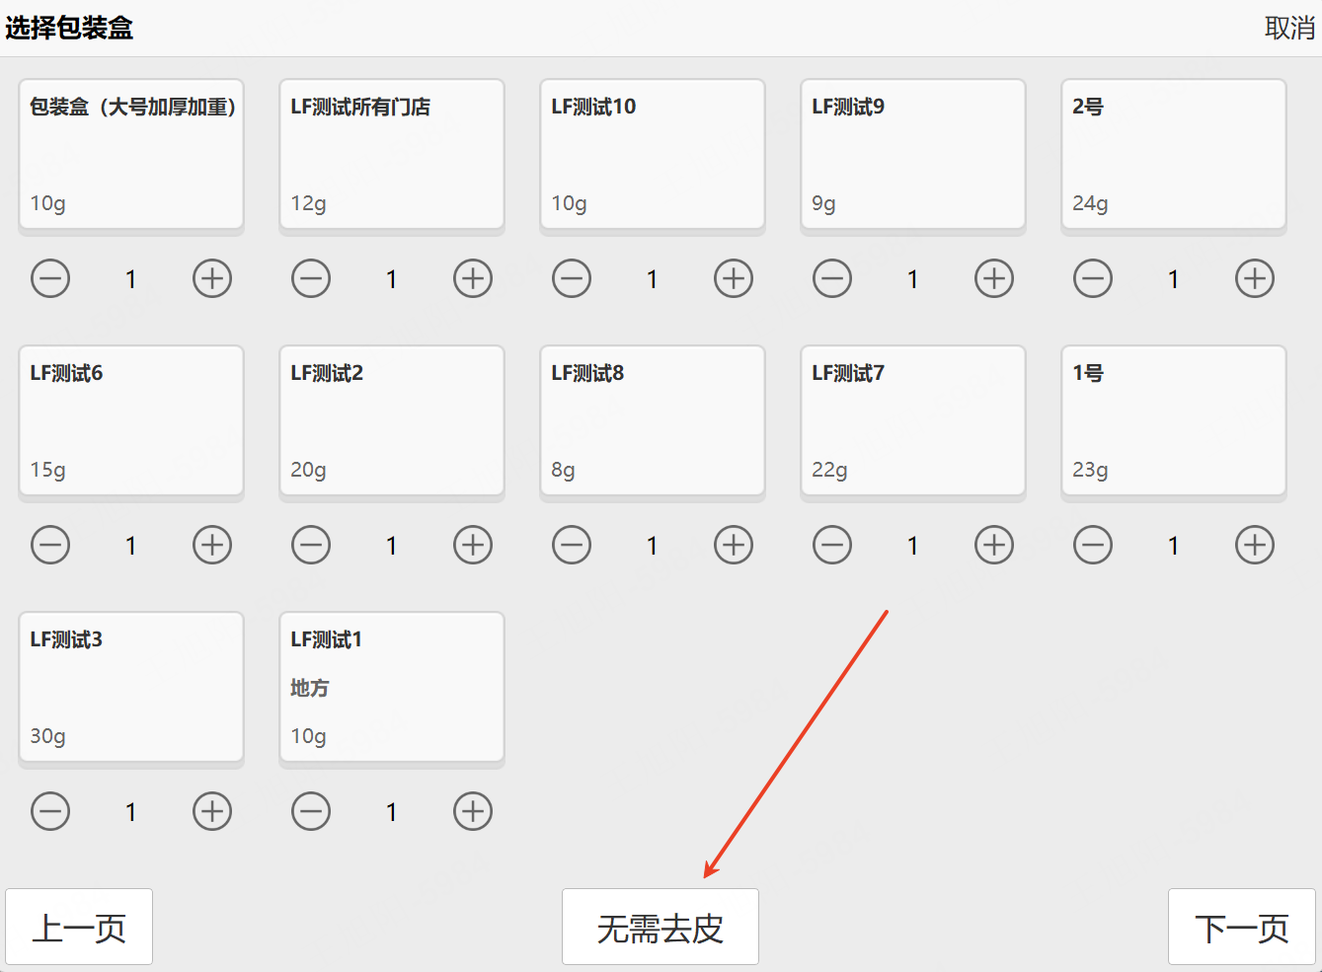Pick the LF测试3 30g box card
The height and width of the screenshot is (972, 1322).
[x=131, y=687]
